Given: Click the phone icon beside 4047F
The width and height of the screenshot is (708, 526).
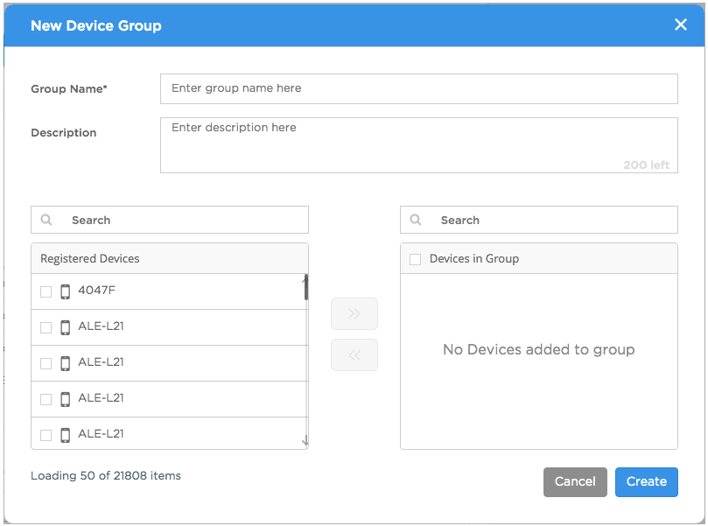Looking at the screenshot, I should (x=65, y=291).
